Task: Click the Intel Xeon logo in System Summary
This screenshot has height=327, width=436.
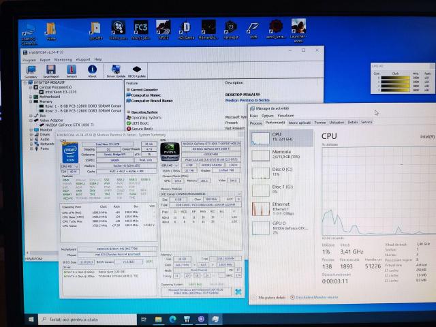Action: click(70, 153)
